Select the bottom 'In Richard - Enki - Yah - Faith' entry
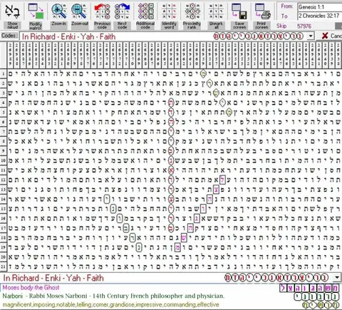This screenshot has width=342, height=310. click(x=53, y=278)
